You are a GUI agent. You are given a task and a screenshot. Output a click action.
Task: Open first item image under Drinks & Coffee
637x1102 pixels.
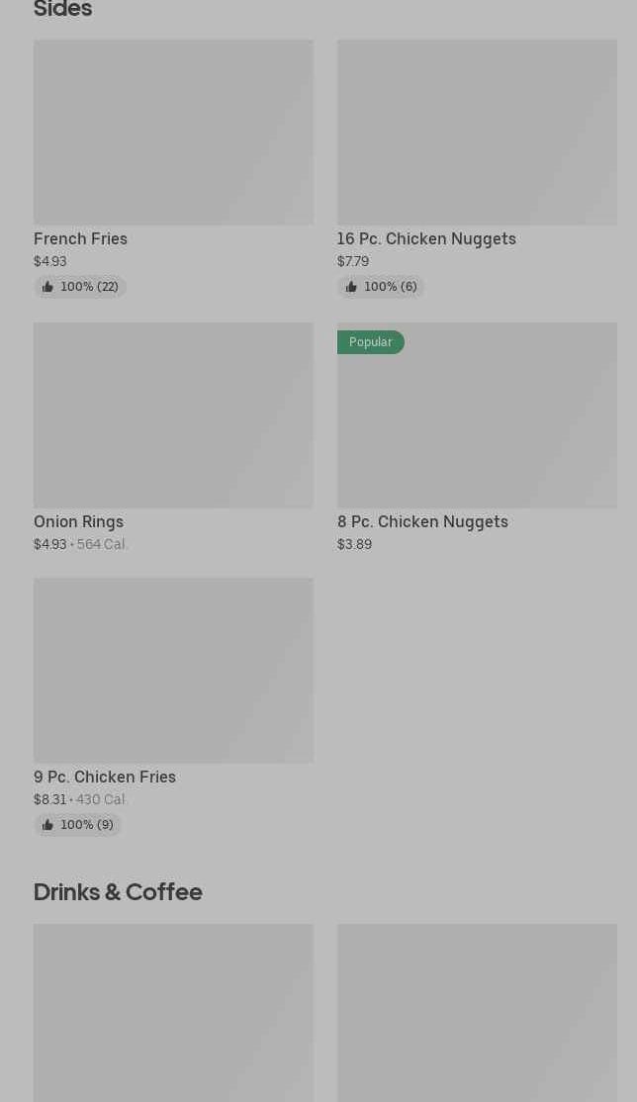click(x=173, y=1013)
